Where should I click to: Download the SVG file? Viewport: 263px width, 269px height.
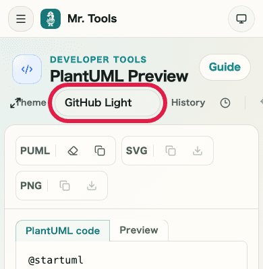[198, 151]
